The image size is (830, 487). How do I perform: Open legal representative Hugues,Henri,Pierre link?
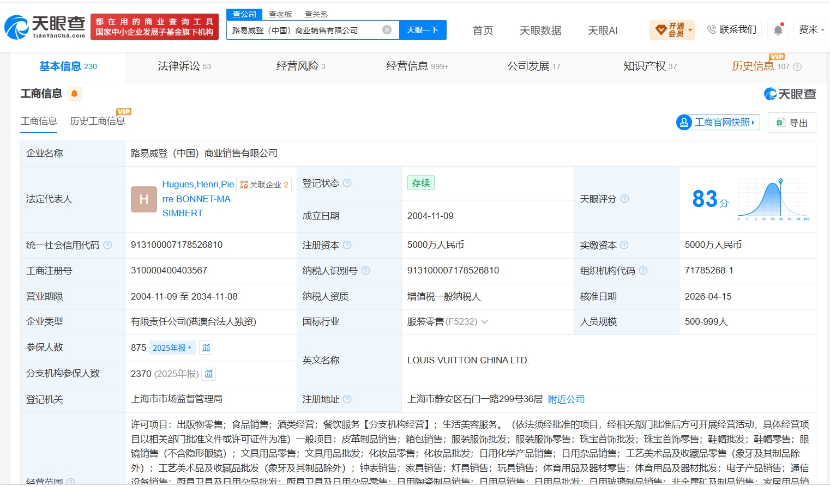[198, 199]
